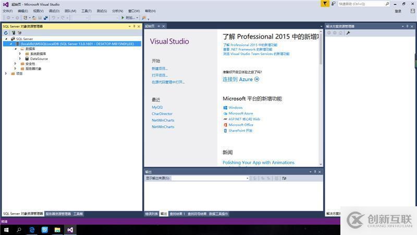The width and height of the screenshot is (417, 235).
Task: Click Solution Explorer Home icon
Action: 341,33
